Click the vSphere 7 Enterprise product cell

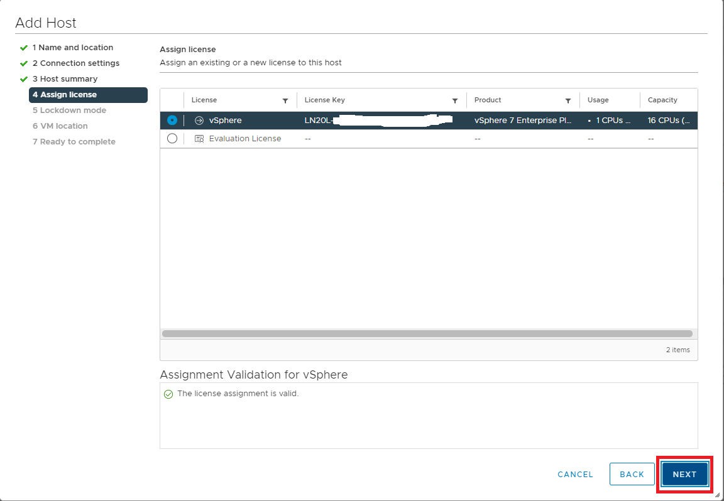click(x=522, y=121)
